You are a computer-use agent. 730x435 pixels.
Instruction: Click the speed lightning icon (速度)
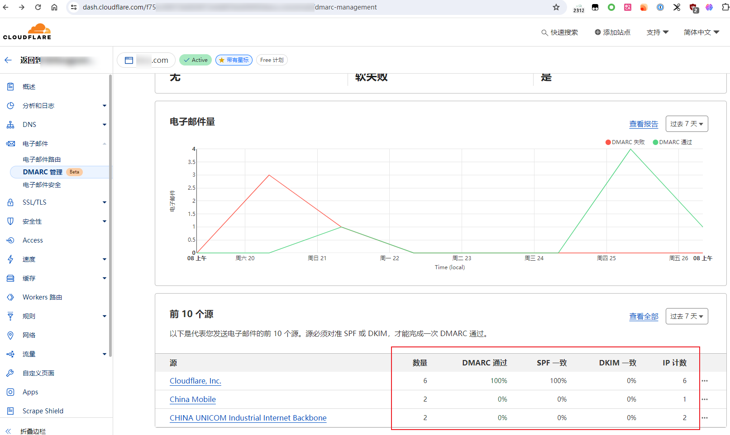point(10,259)
